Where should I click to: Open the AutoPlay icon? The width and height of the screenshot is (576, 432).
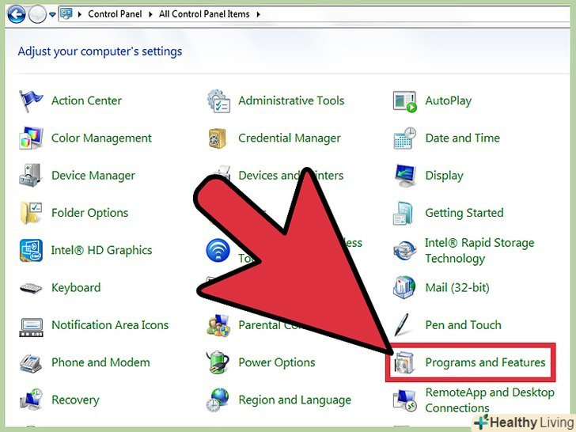(405, 101)
